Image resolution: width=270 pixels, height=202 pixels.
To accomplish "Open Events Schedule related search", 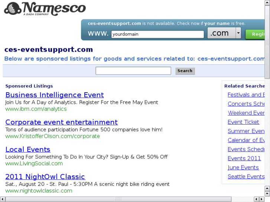I will [x=246, y=149].
